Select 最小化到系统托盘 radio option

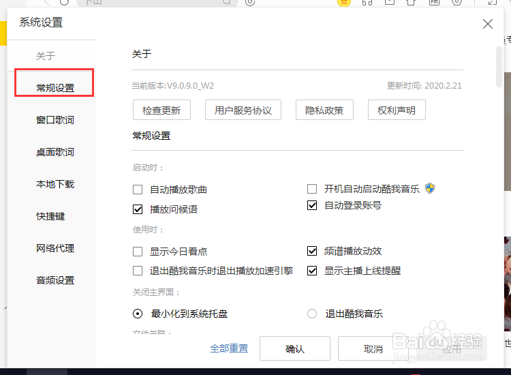pos(138,314)
